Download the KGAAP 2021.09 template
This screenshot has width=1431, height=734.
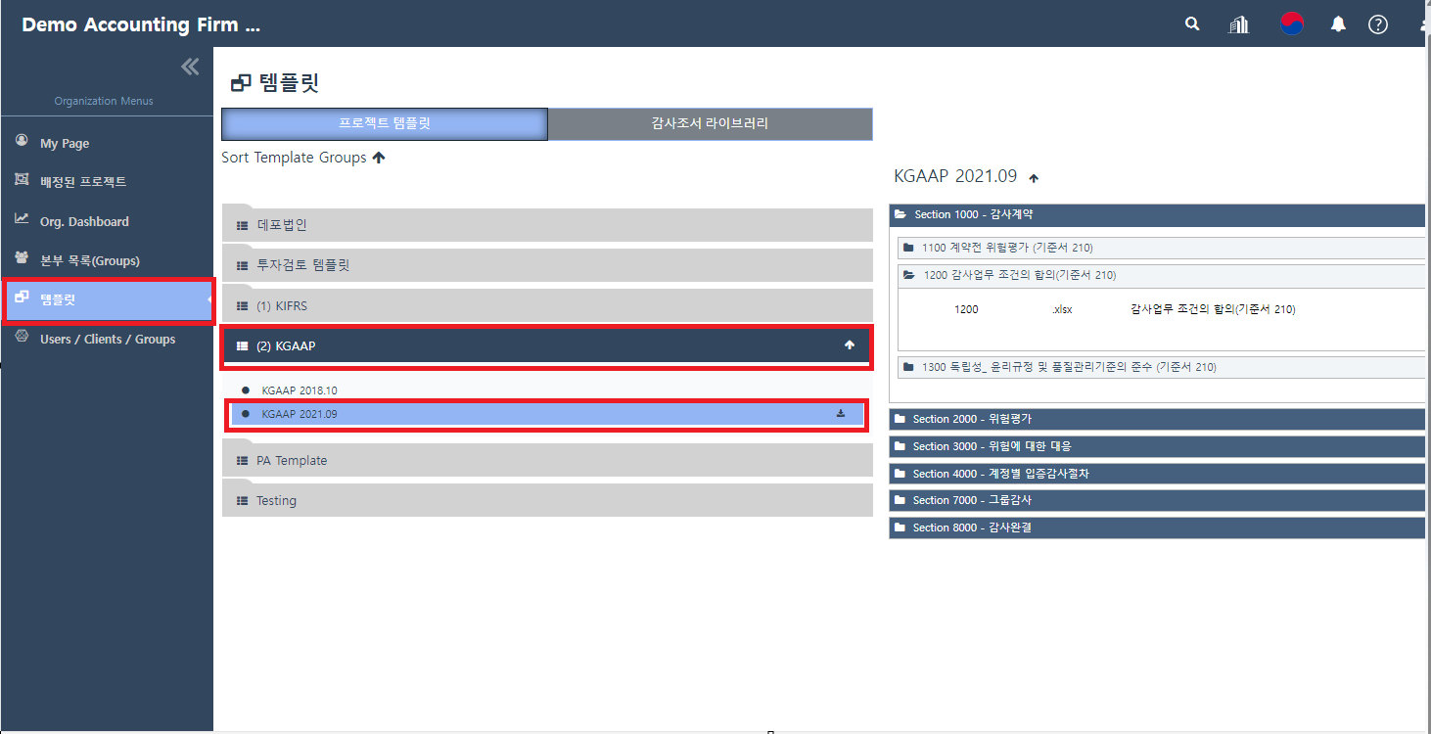840,414
